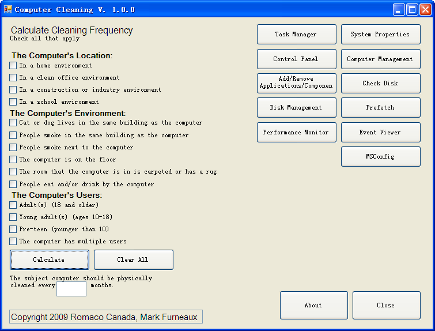Enable 'In a clean office environment' option
Screen dimensions: 435x331
(x=13, y=78)
